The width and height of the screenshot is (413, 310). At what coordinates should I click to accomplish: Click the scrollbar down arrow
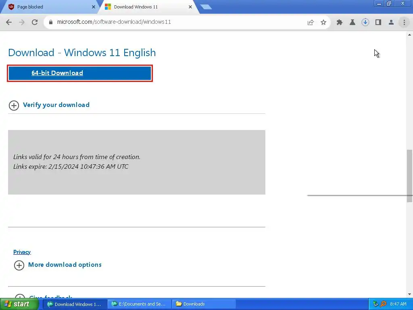[410, 294]
